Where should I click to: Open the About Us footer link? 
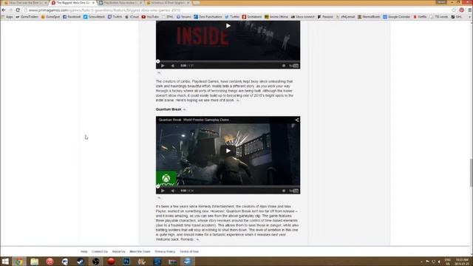click(118, 251)
